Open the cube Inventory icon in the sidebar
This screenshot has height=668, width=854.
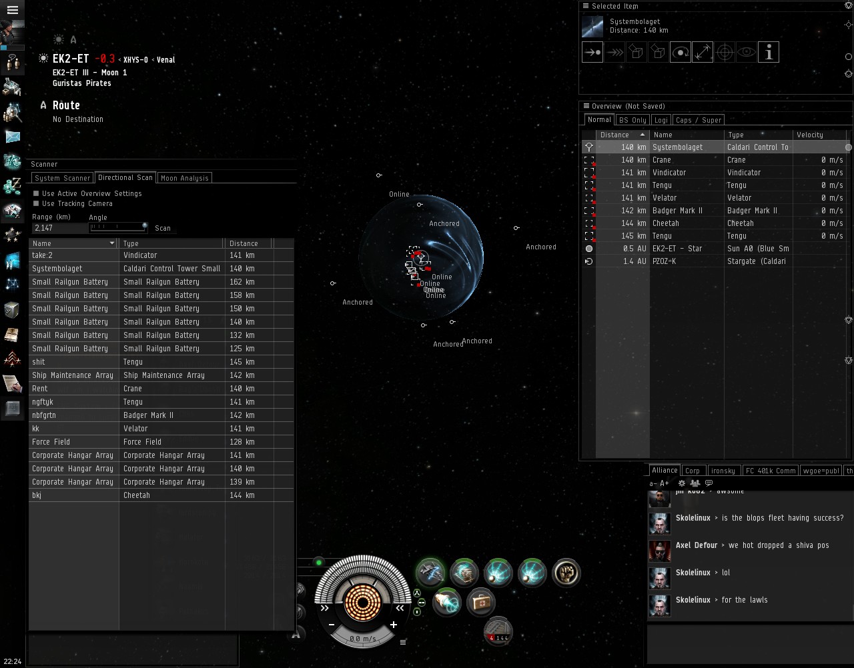point(12,309)
